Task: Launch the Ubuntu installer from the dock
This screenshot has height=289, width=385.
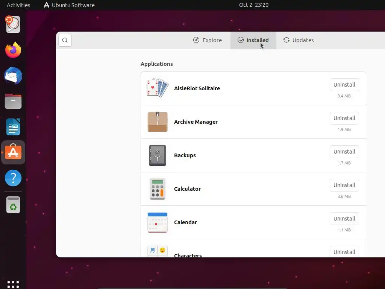Action: tap(13, 24)
